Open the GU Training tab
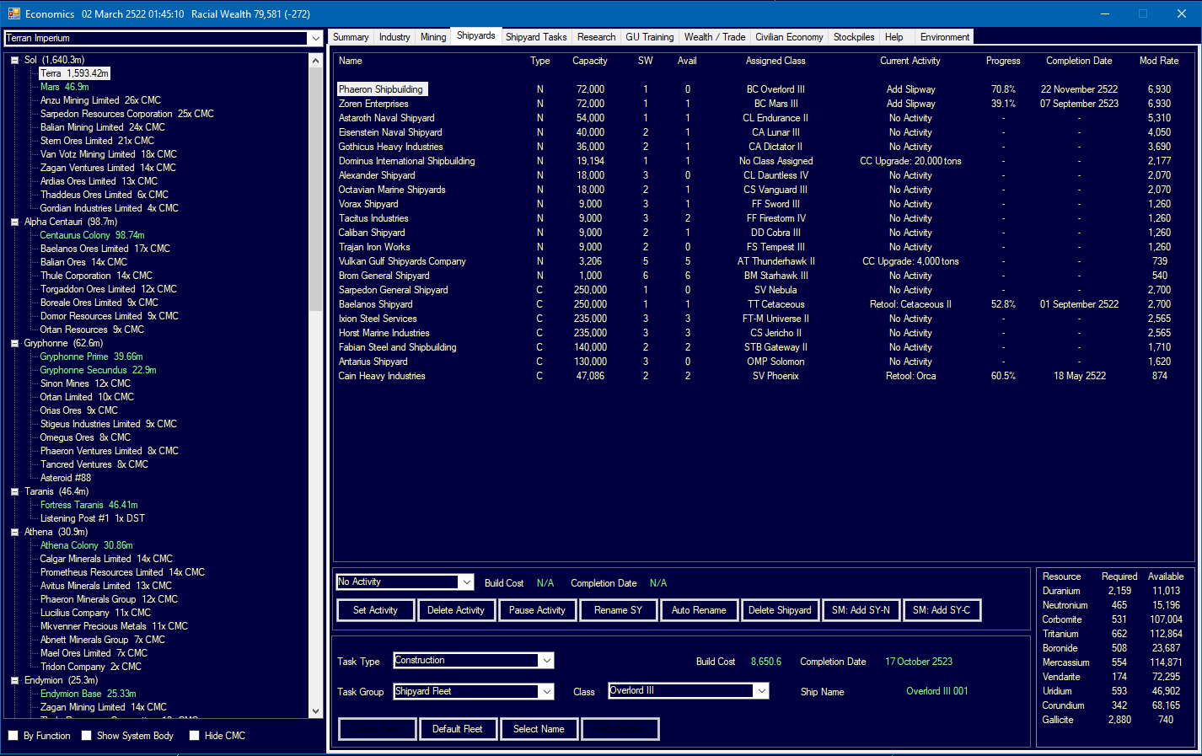This screenshot has height=756, width=1202. tap(649, 37)
